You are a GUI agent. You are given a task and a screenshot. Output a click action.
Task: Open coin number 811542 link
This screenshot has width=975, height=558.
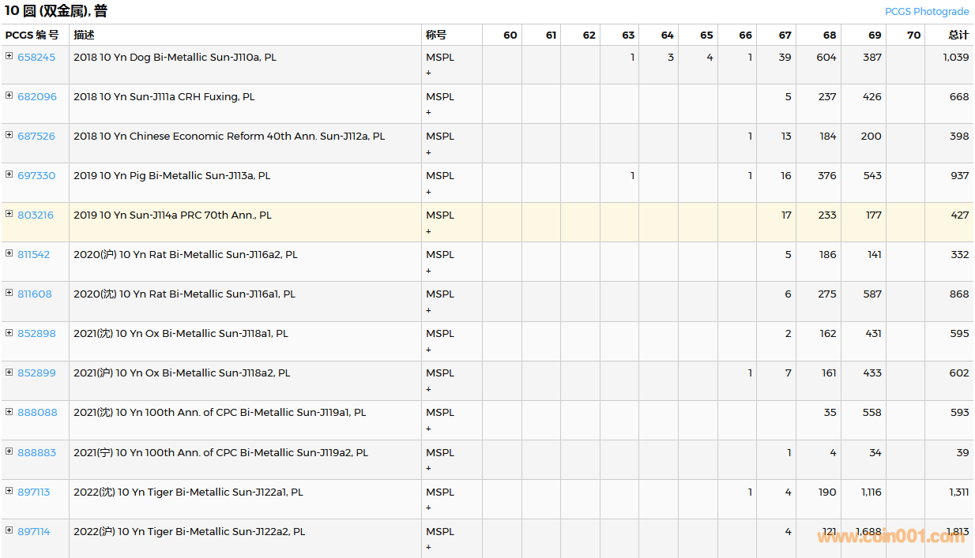click(x=34, y=255)
